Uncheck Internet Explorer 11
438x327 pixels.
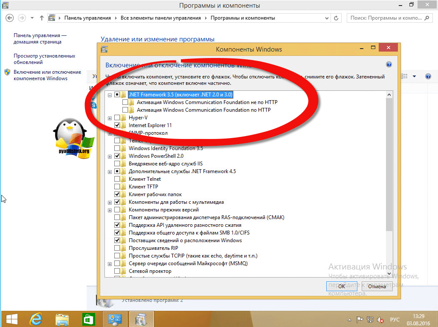click(x=117, y=125)
